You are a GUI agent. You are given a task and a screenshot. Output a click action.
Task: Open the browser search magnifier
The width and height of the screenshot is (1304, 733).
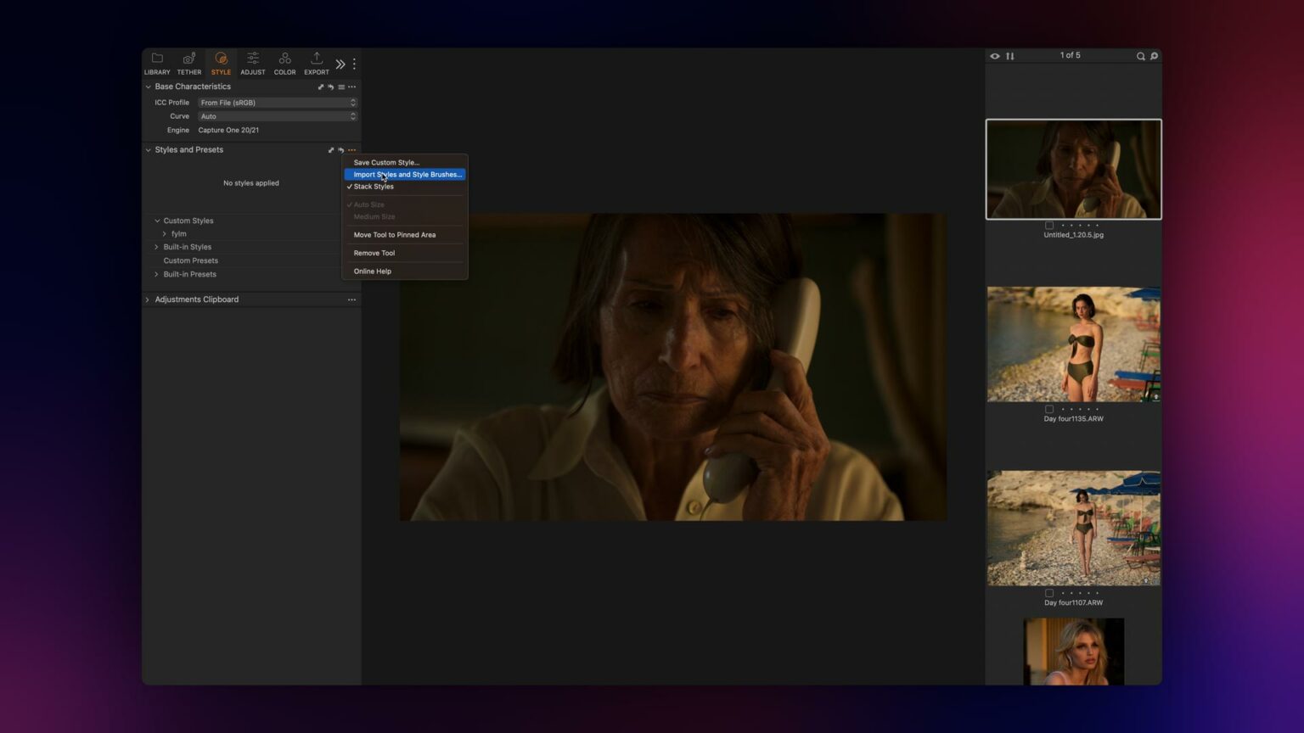click(1140, 55)
